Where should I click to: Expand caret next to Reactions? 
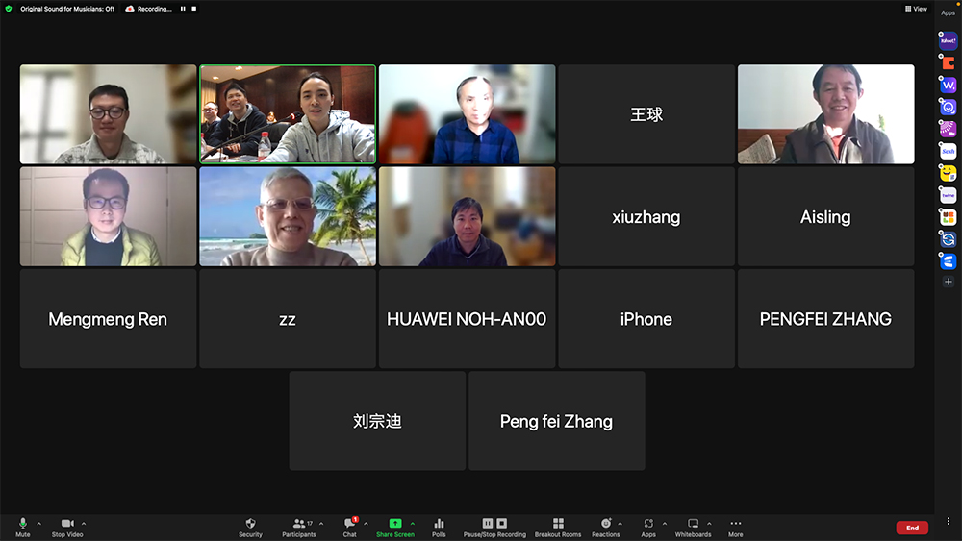click(x=620, y=524)
